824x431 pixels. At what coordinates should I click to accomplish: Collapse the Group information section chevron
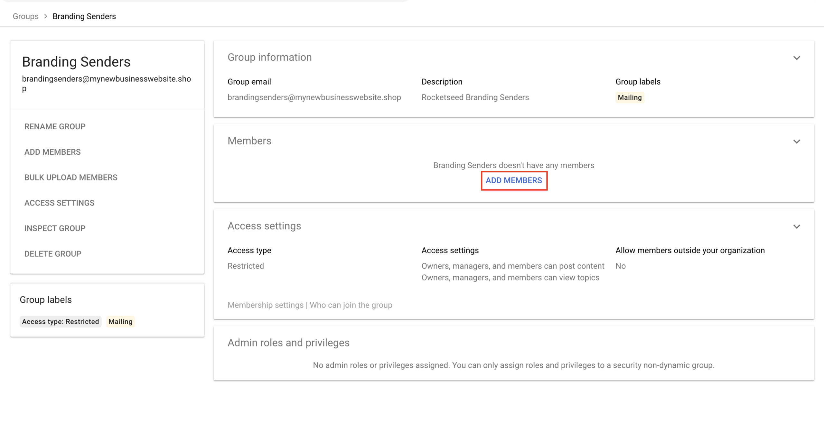[796, 58]
